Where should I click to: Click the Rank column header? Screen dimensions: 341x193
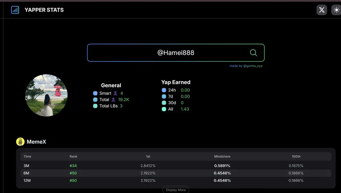pyautogui.click(x=73, y=156)
